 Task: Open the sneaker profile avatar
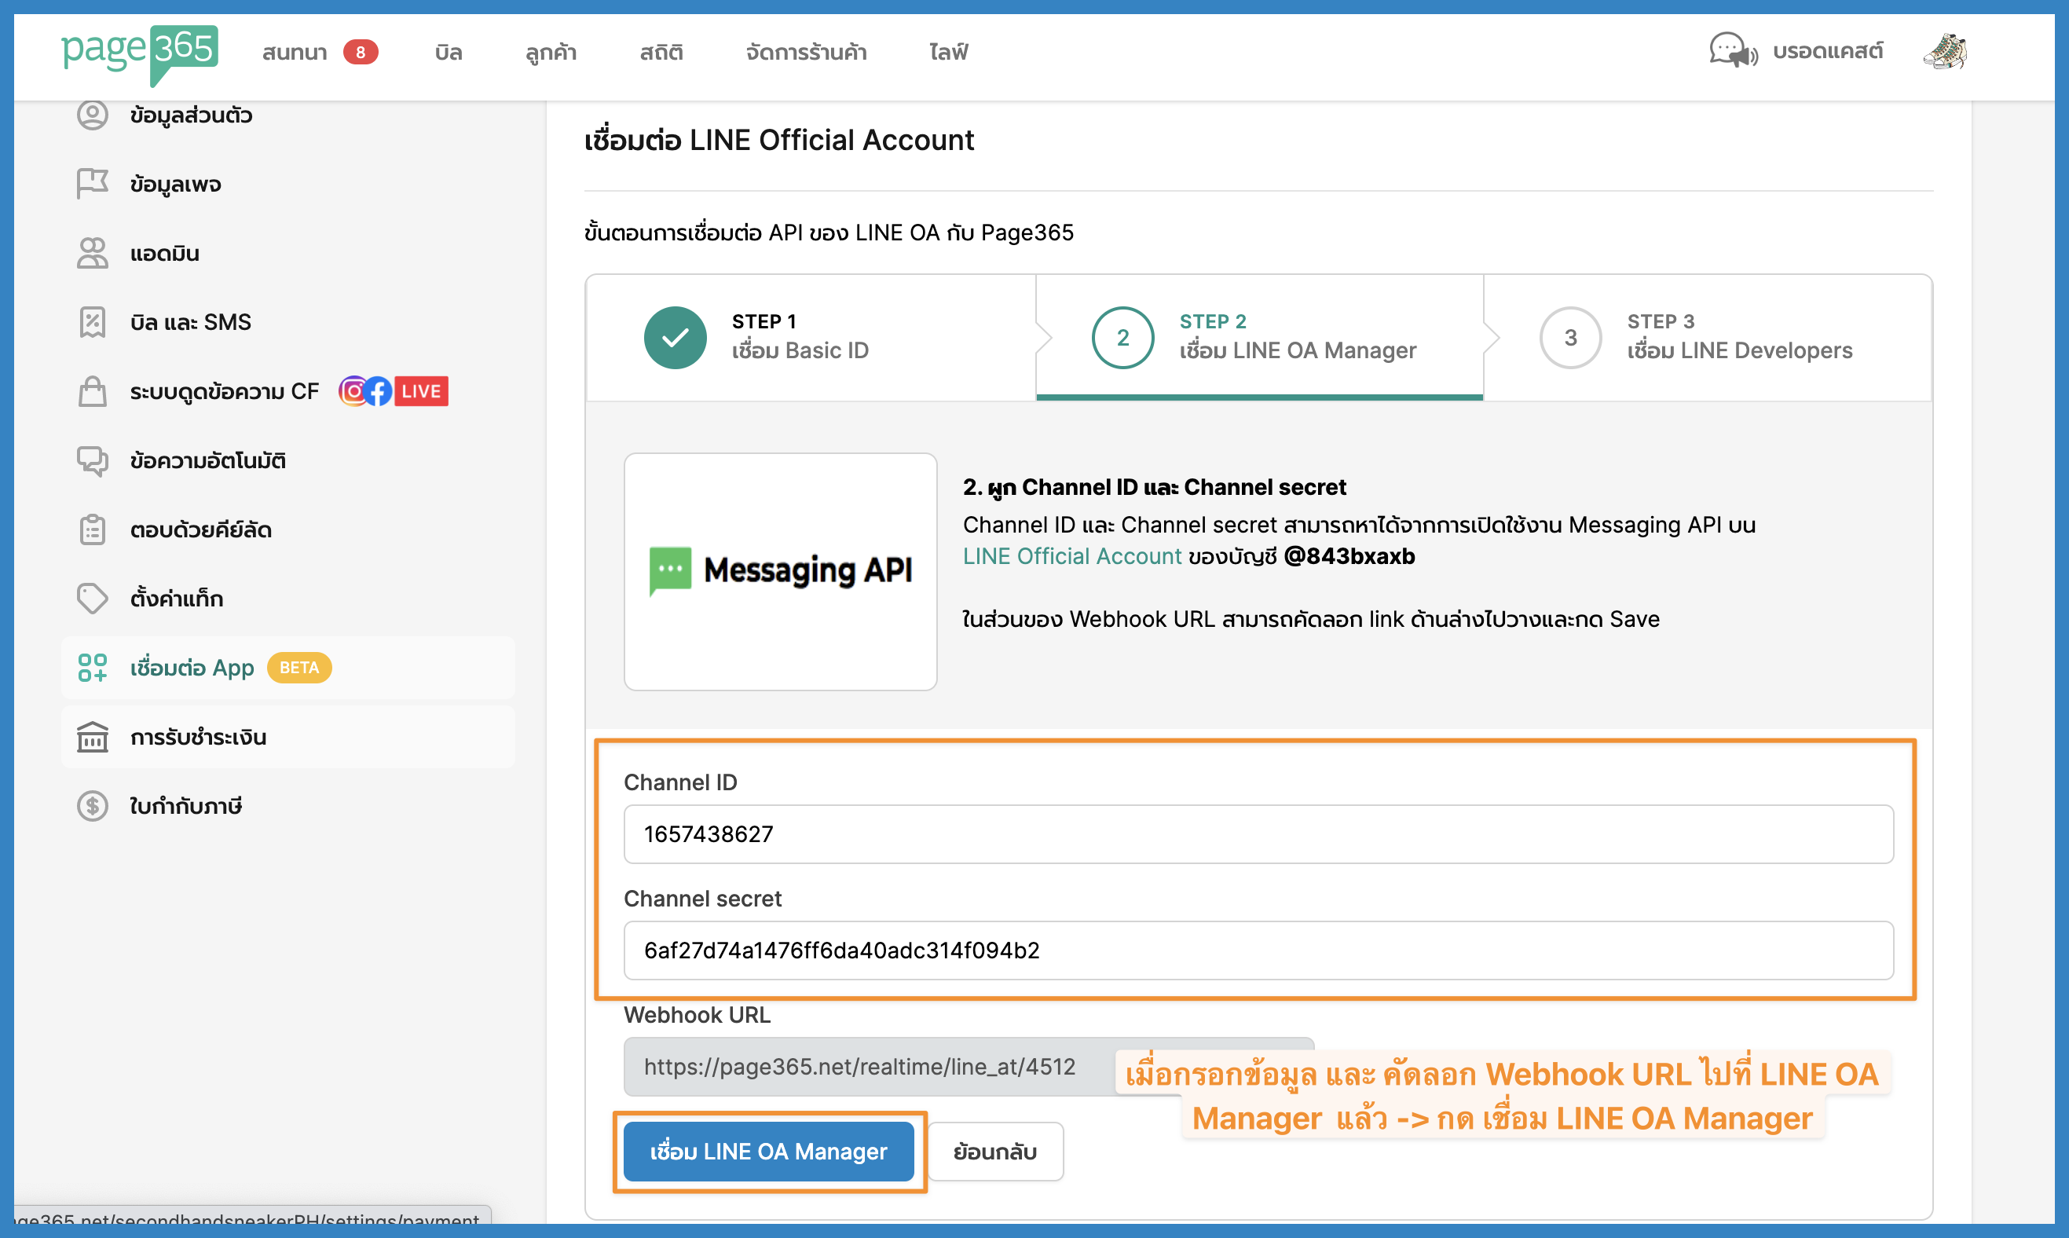tap(1945, 52)
